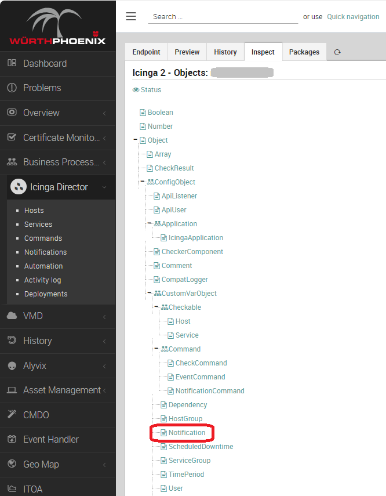Click the Würth Phoenix logo
The height and width of the screenshot is (496, 386).
tap(57, 26)
